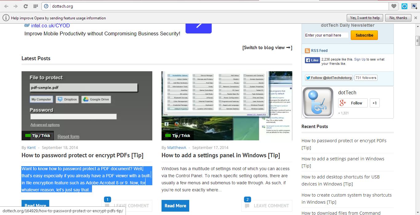Like dotTech using the Facebook Like button
420x215 pixels.
tap(312, 60)
